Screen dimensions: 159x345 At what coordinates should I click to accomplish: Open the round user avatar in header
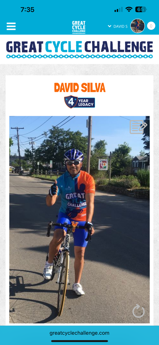(138, 26)
